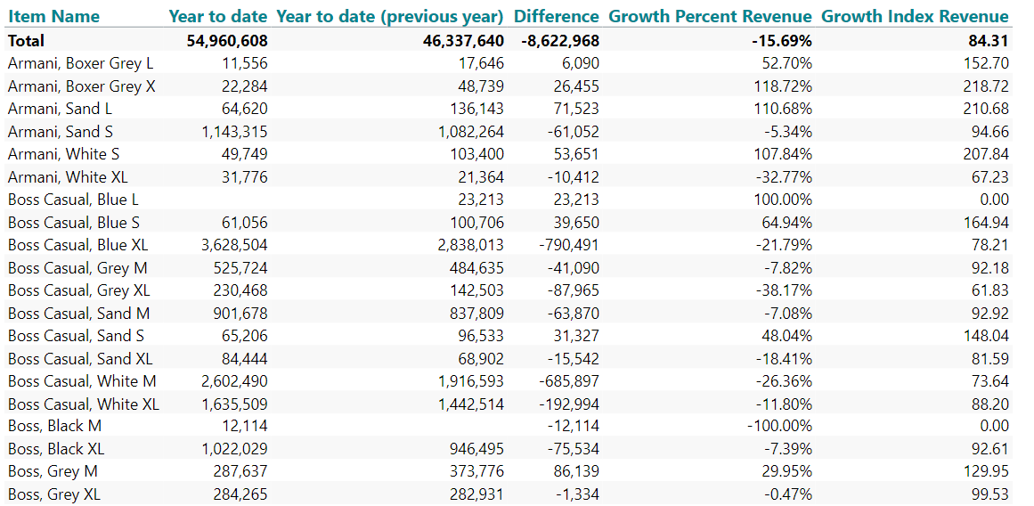The height and width of the screenshot is (506, 1034).
Task: Sort by Growth Percent Revenue header
Action: pos(710,16)
